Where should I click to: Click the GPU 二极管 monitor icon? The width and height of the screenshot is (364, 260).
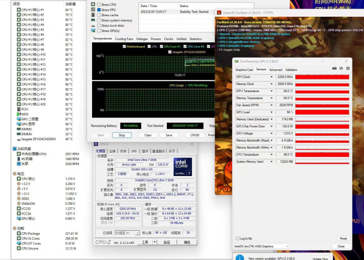[x=19, y=119]
